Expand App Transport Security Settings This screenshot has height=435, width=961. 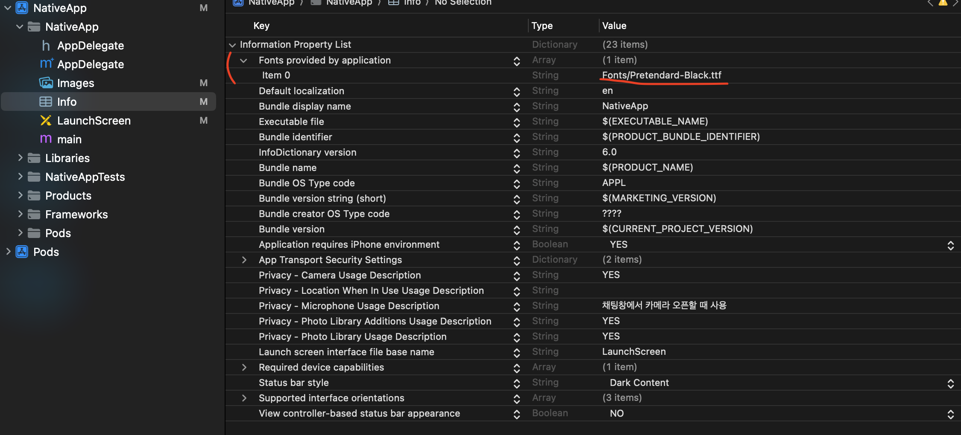point(244,260)
